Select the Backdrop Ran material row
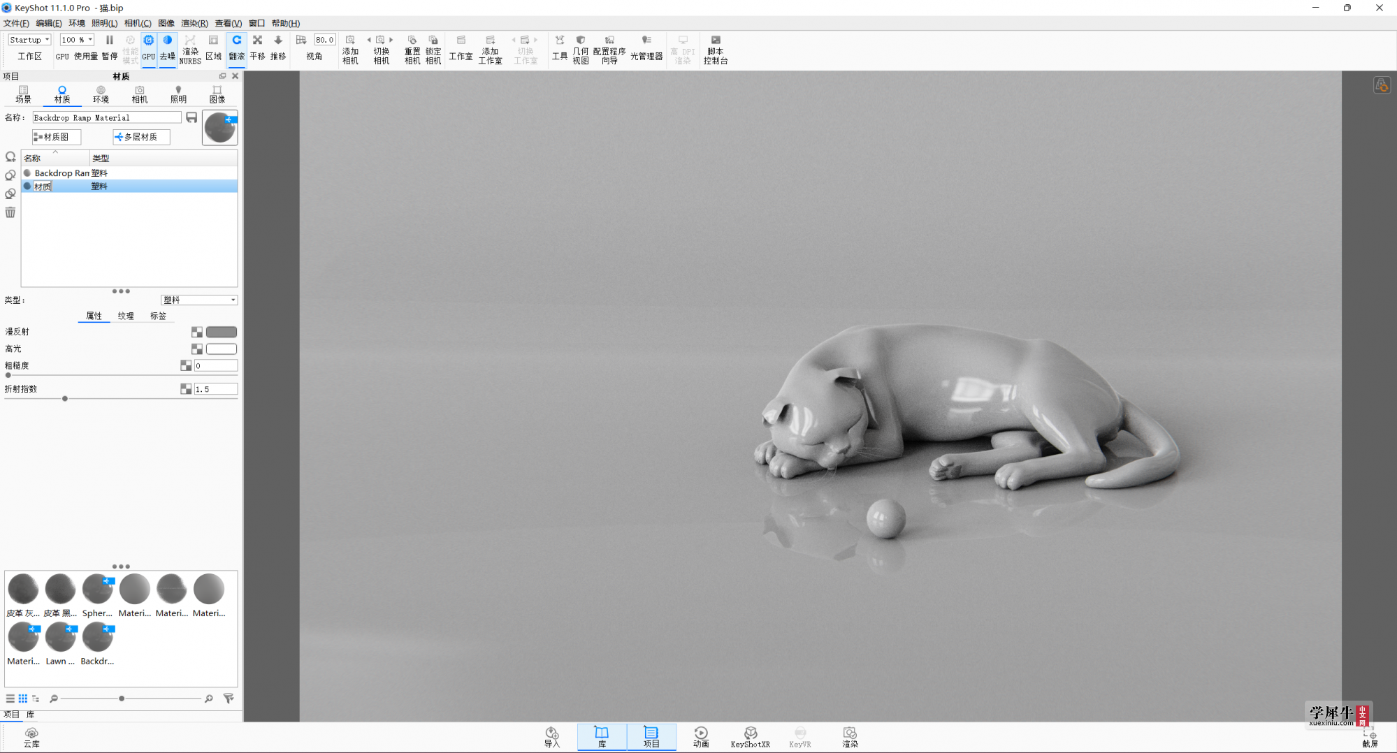 click(129, 173)
